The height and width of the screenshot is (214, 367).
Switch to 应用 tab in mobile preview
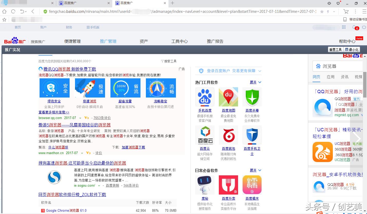[x=331, y=77]
